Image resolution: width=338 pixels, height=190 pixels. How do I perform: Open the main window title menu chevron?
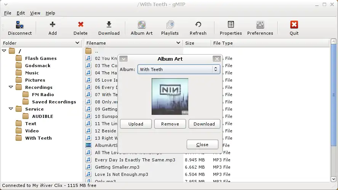(x=6, y=4)
